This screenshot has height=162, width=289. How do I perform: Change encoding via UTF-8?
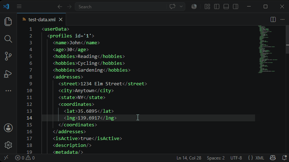click(236, 158)
